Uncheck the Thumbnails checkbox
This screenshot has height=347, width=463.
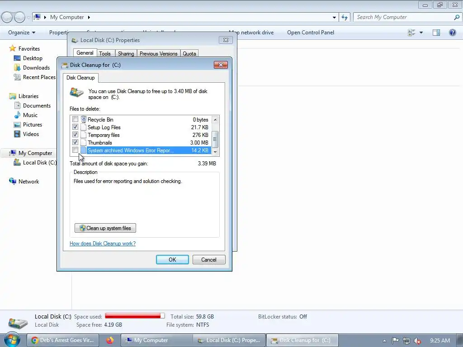[x=76, y=142]
